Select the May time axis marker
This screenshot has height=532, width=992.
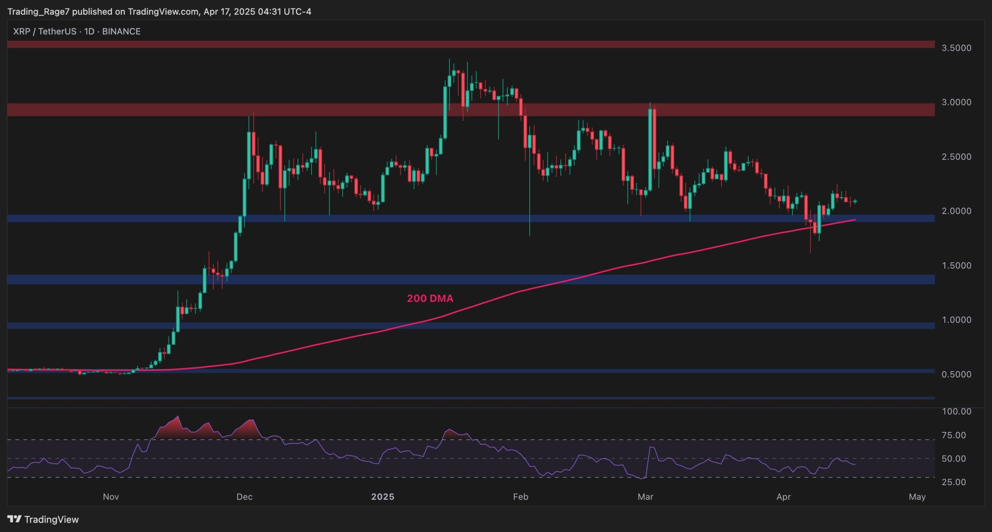tap(917, 497)
